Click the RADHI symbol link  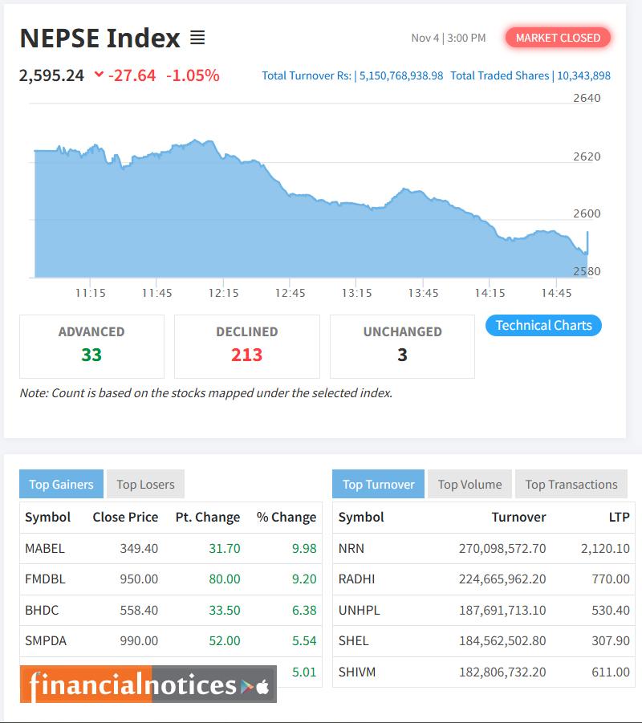tap(356, 579)
